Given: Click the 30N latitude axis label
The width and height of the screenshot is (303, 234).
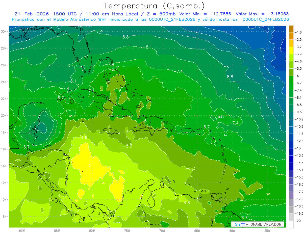Looking at the screenshot, I should tap(4, 32).
